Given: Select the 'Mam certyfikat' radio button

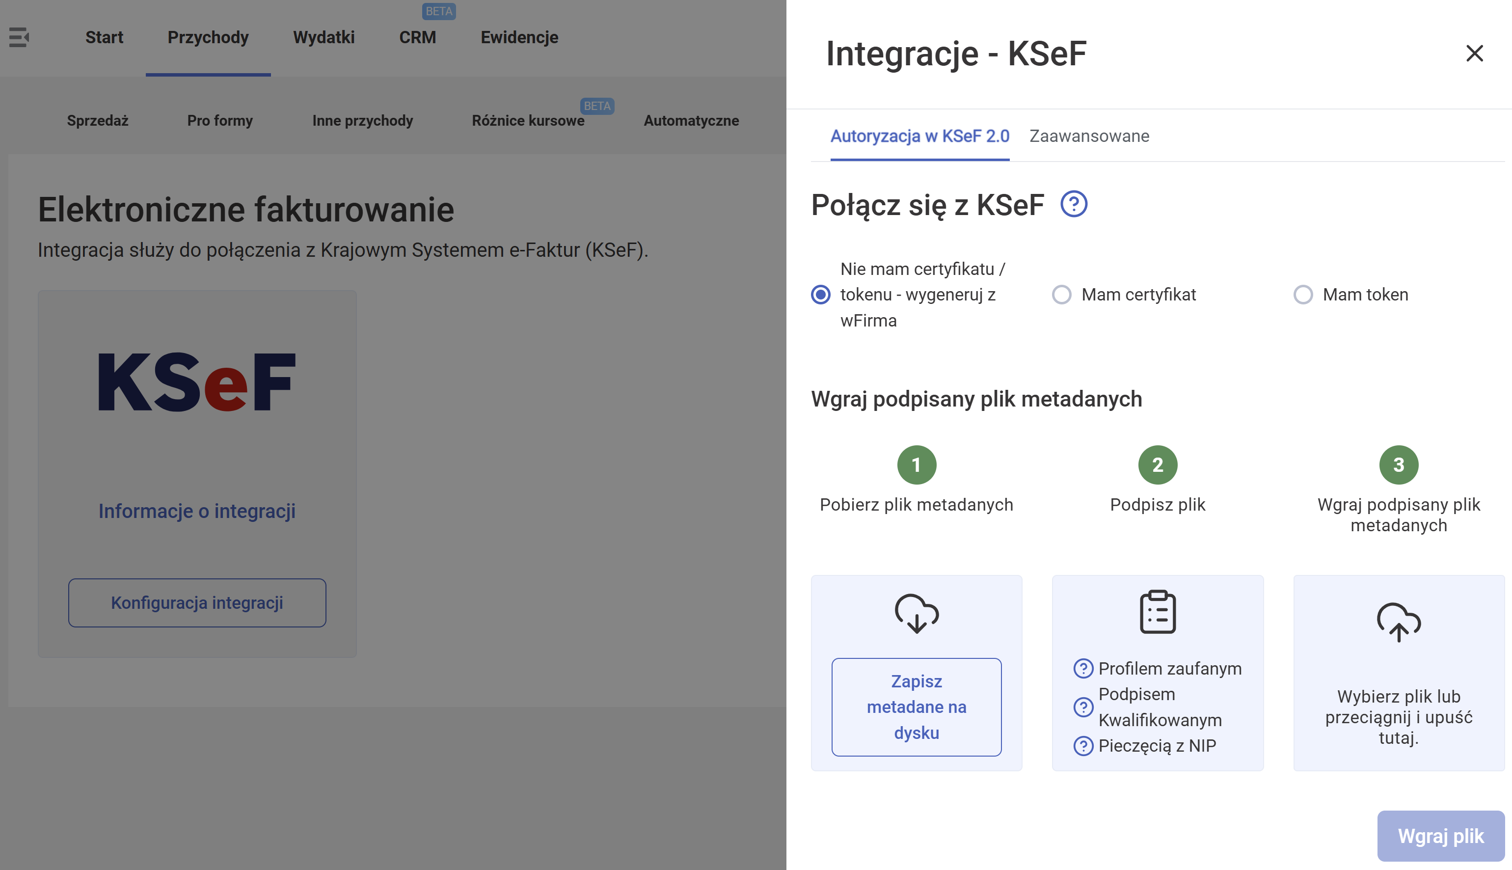Looking at the screenshot, I should 1061,295.
